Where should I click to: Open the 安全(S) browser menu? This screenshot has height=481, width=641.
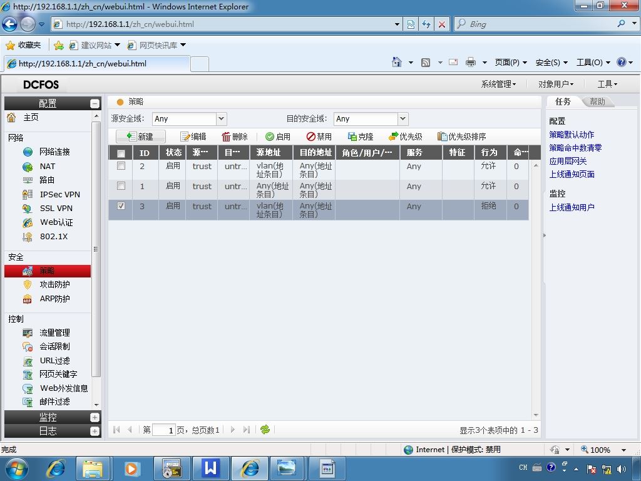[551, 63]
